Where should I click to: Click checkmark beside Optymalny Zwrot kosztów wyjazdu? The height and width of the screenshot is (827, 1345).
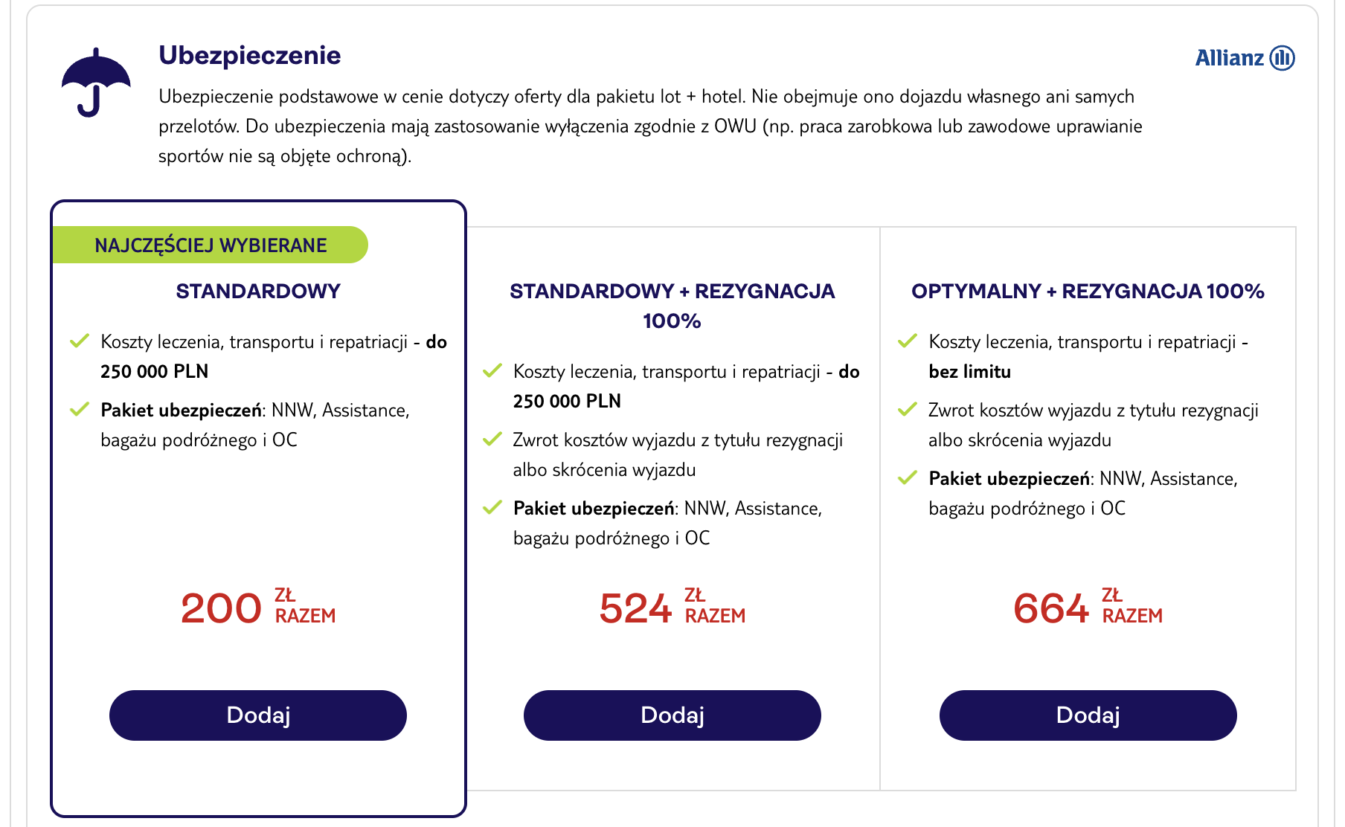[908, 410]
